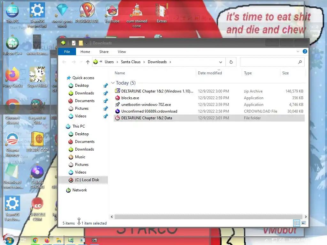Open Task View on the taskbar
Viewport: 327px width, 245px height.
23,240
